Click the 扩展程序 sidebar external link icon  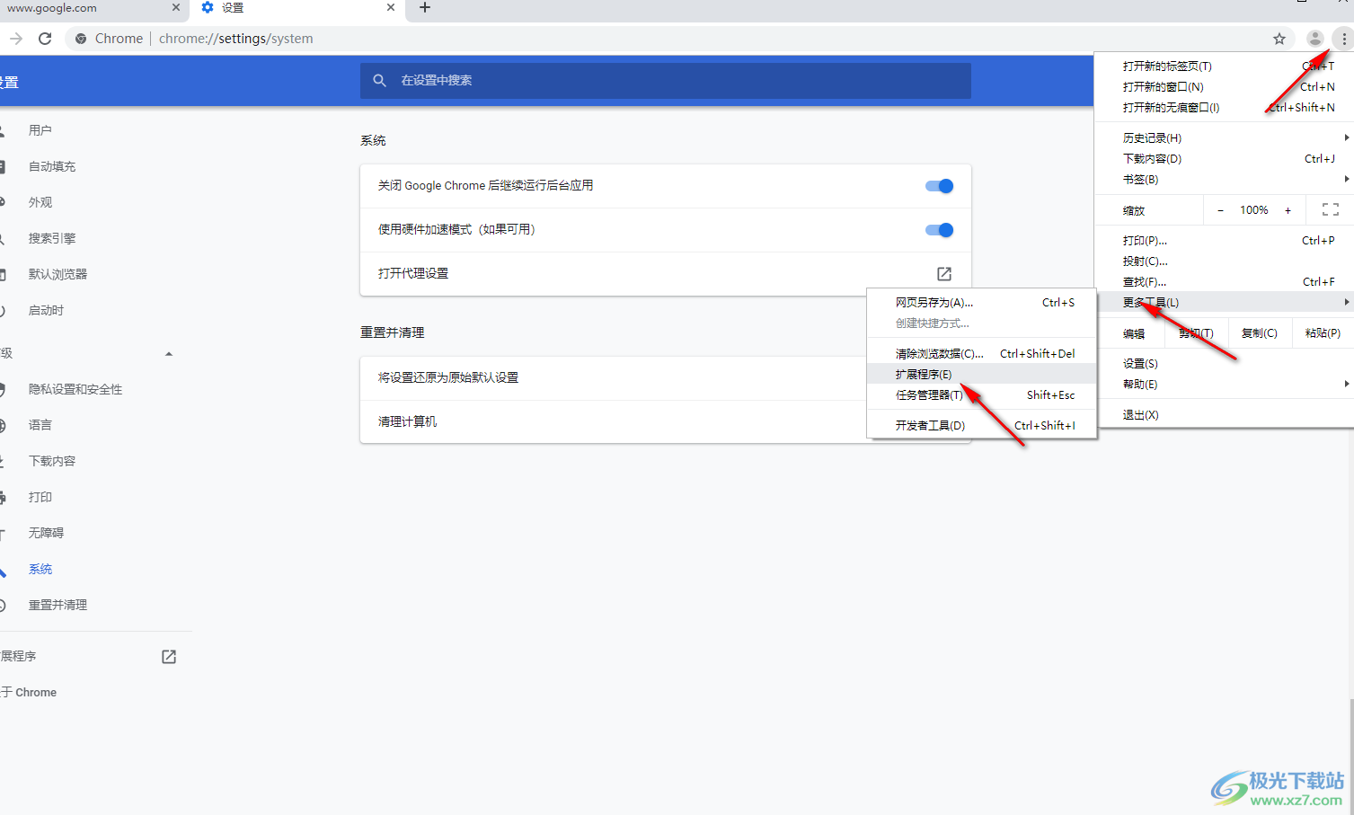coord(169,656)
